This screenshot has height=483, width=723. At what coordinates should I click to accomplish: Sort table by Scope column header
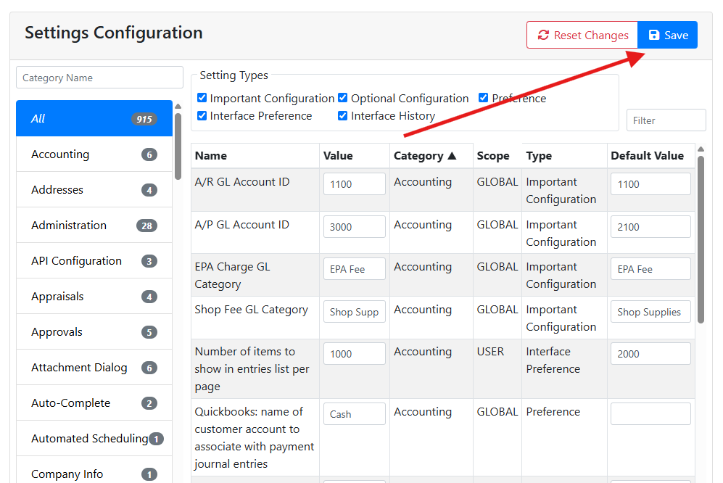tap(492, 155)
